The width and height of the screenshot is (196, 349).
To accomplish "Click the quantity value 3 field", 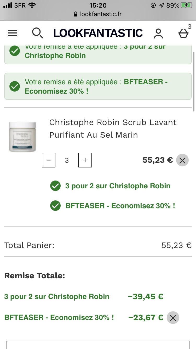I will point(67,160).
